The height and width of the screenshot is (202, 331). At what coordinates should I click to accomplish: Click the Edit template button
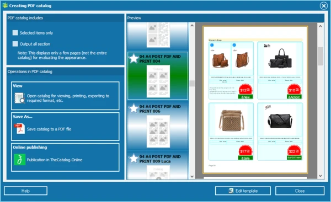243,191
